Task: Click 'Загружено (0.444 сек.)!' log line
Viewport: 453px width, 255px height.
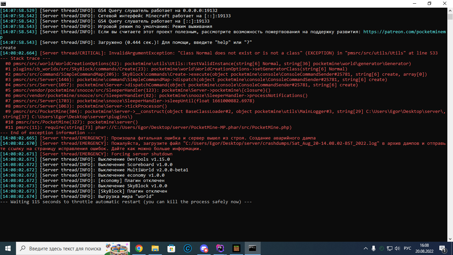Action: [126, 42]
